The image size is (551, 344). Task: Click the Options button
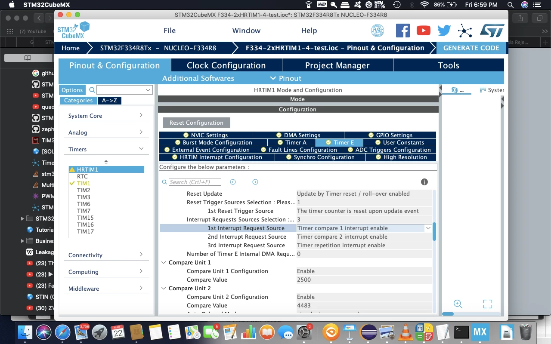pos(72,90)
